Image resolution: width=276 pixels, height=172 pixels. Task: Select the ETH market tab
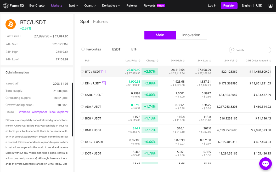(x=134, y=49)
